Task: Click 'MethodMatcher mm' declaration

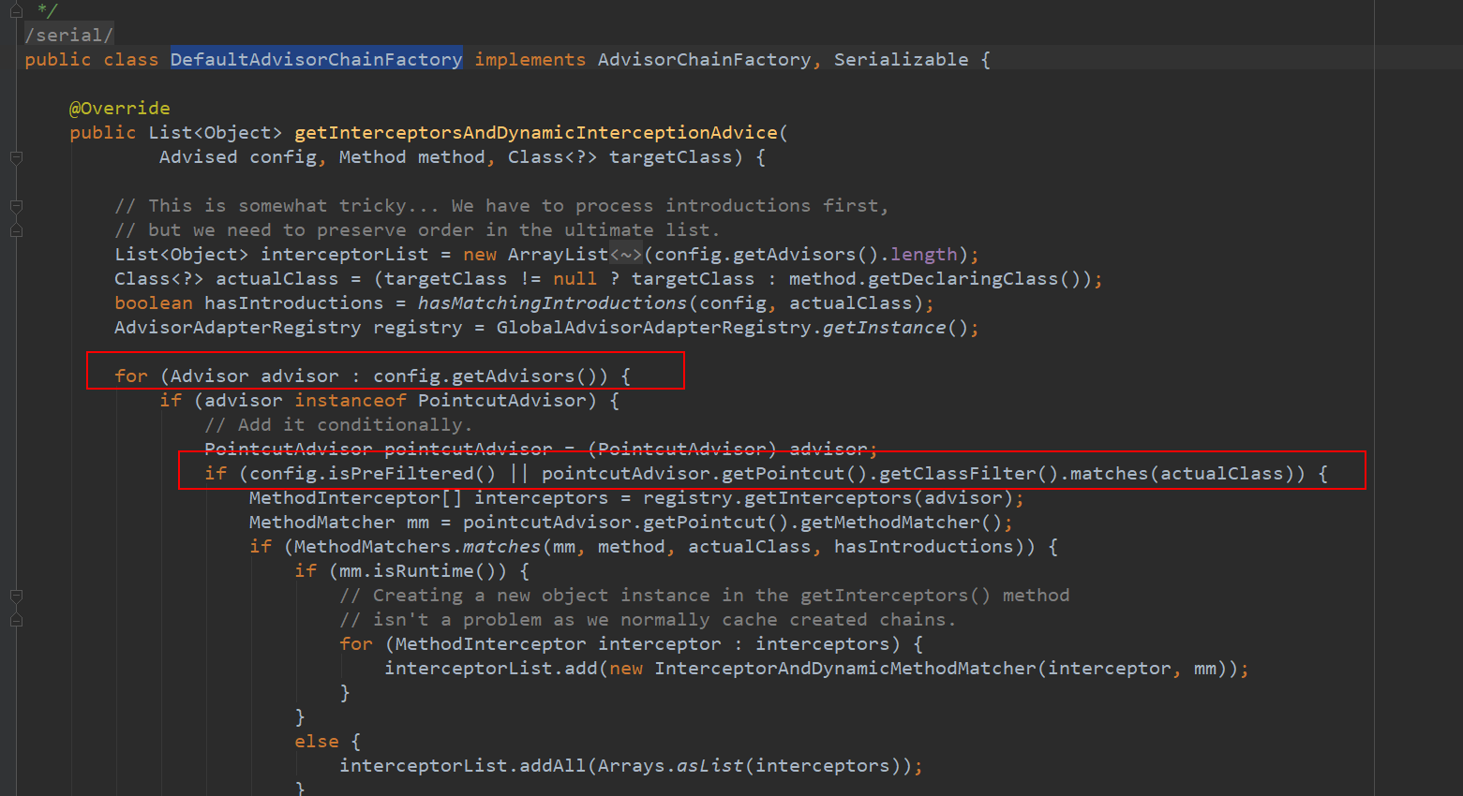Action: click(x=338, y=522)
